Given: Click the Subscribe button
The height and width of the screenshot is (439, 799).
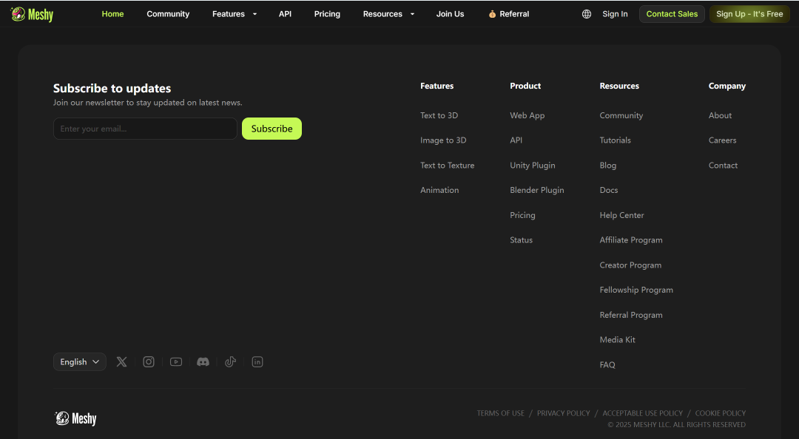Looking at the screenshot, I should click(x=272, y=129).
